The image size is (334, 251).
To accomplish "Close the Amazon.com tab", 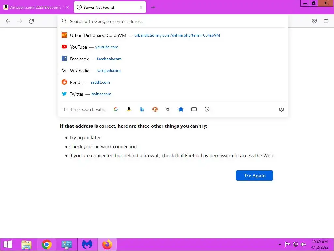I will coord(68,7).
